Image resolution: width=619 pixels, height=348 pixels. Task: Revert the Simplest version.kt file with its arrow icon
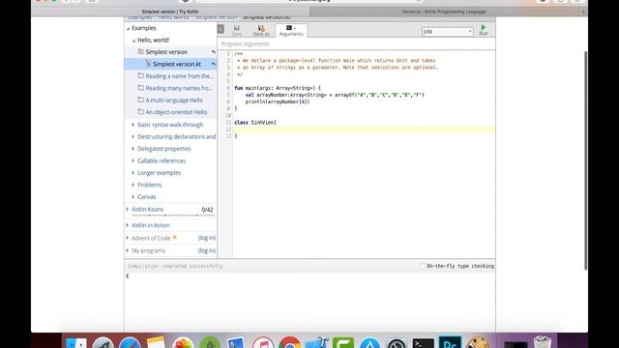213,64
